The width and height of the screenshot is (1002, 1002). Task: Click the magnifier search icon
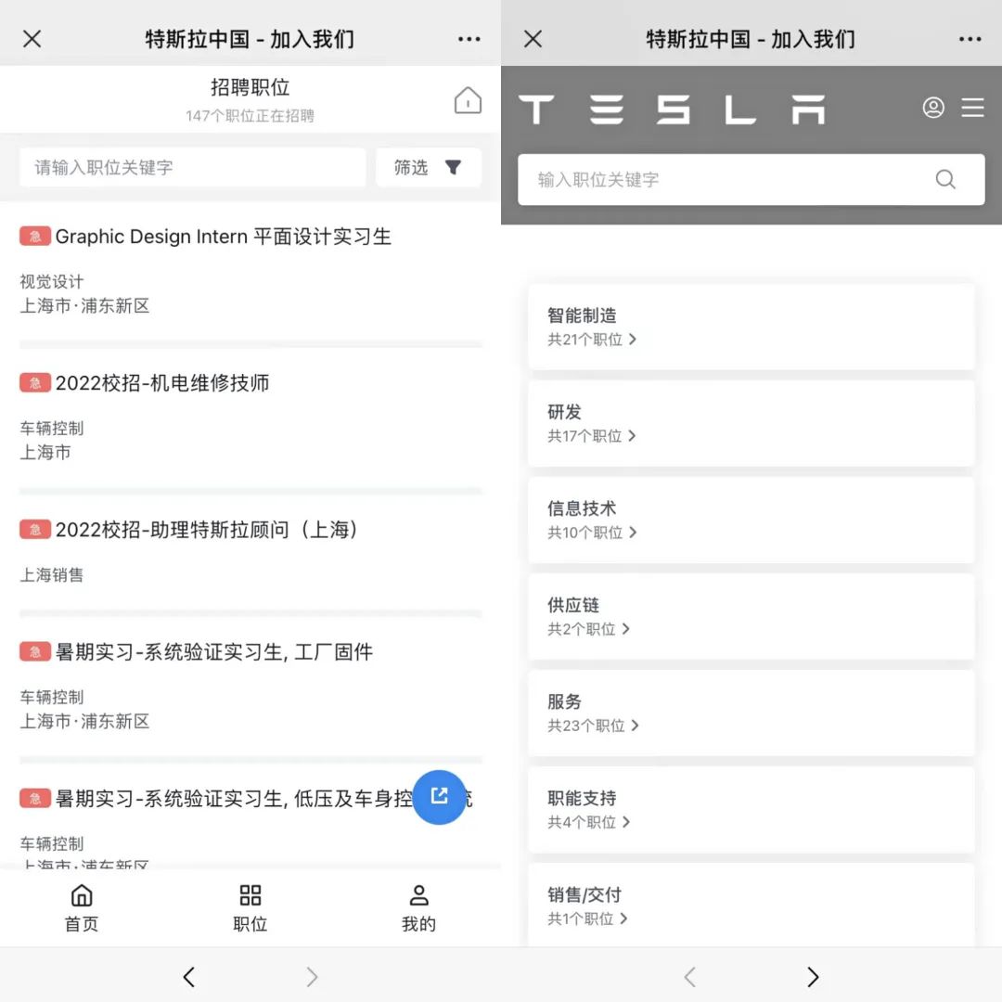pos(945,180)
